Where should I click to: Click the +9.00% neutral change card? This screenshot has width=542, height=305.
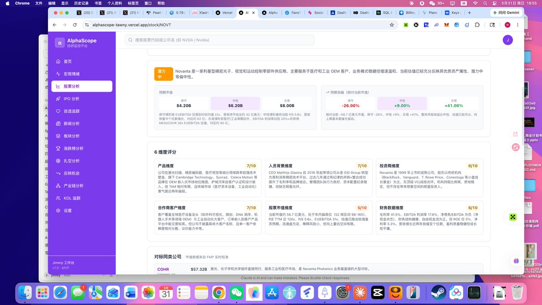point(402,103)
